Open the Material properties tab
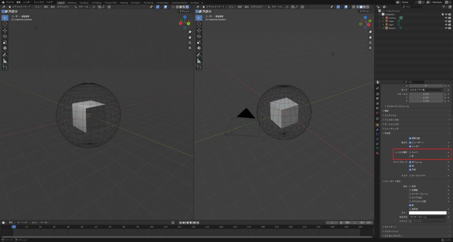 pyautogui.click(x=377, y=153)
